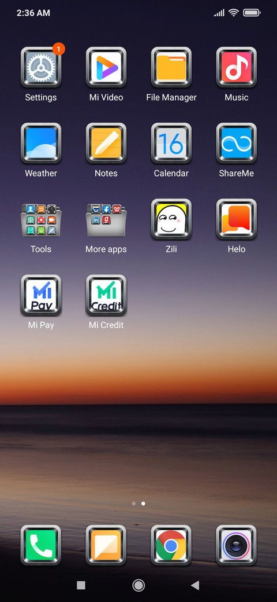Launch Mi Video

106,68
